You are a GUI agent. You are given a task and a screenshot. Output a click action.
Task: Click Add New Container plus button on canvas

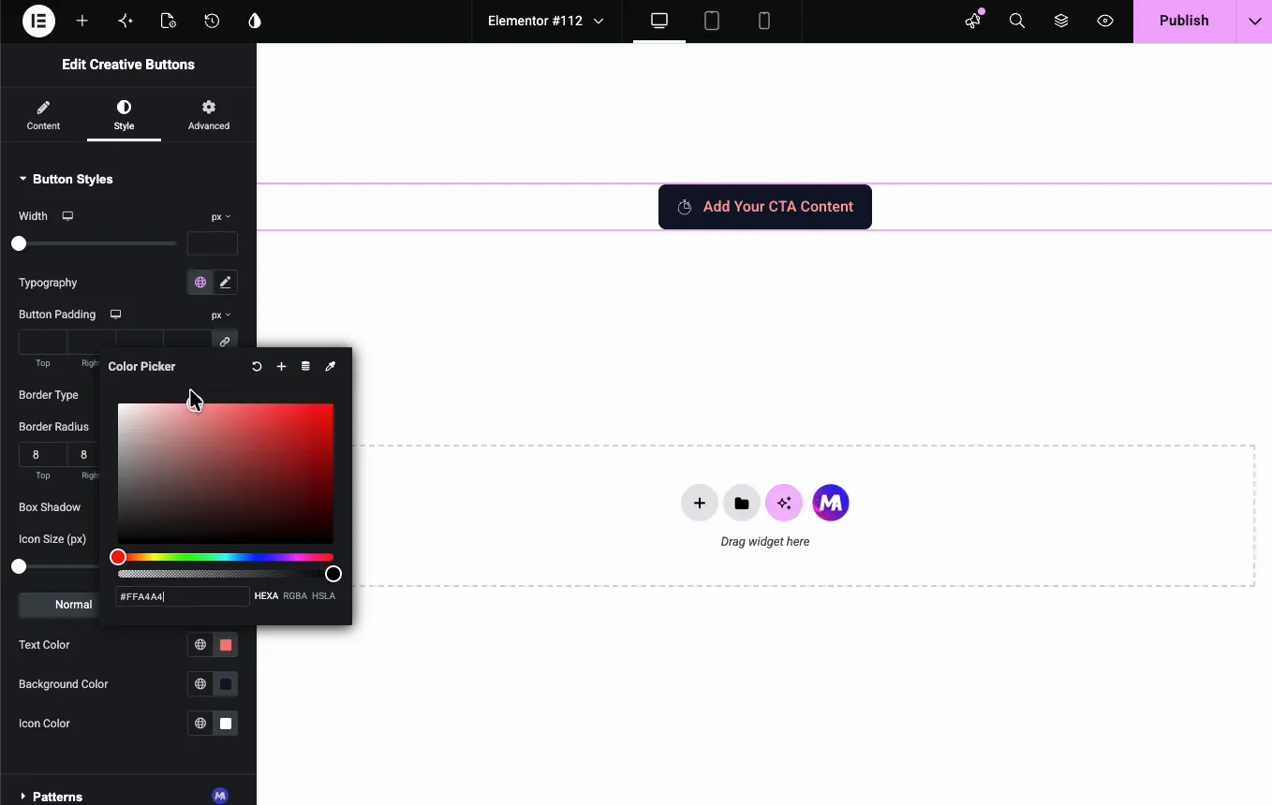tap(700, 503)
